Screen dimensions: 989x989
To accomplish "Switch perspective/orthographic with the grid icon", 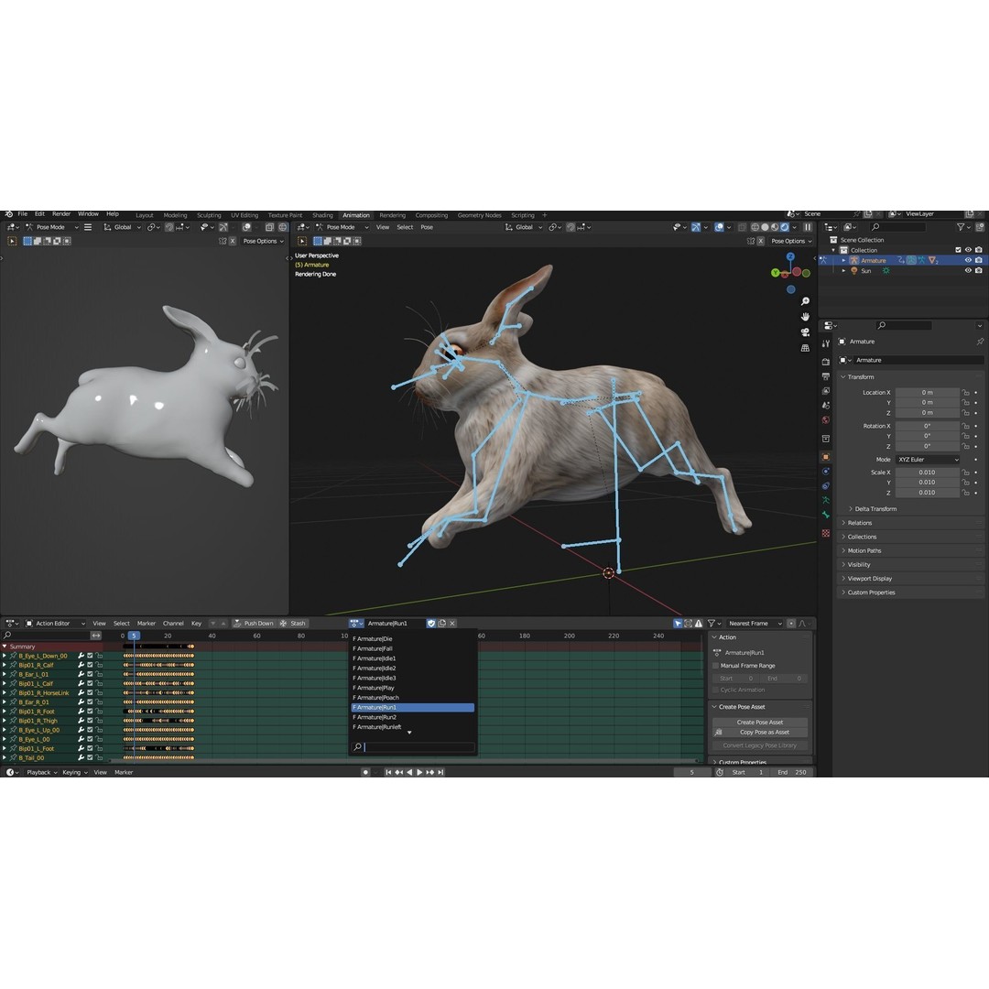I will [x=805, y=348].
